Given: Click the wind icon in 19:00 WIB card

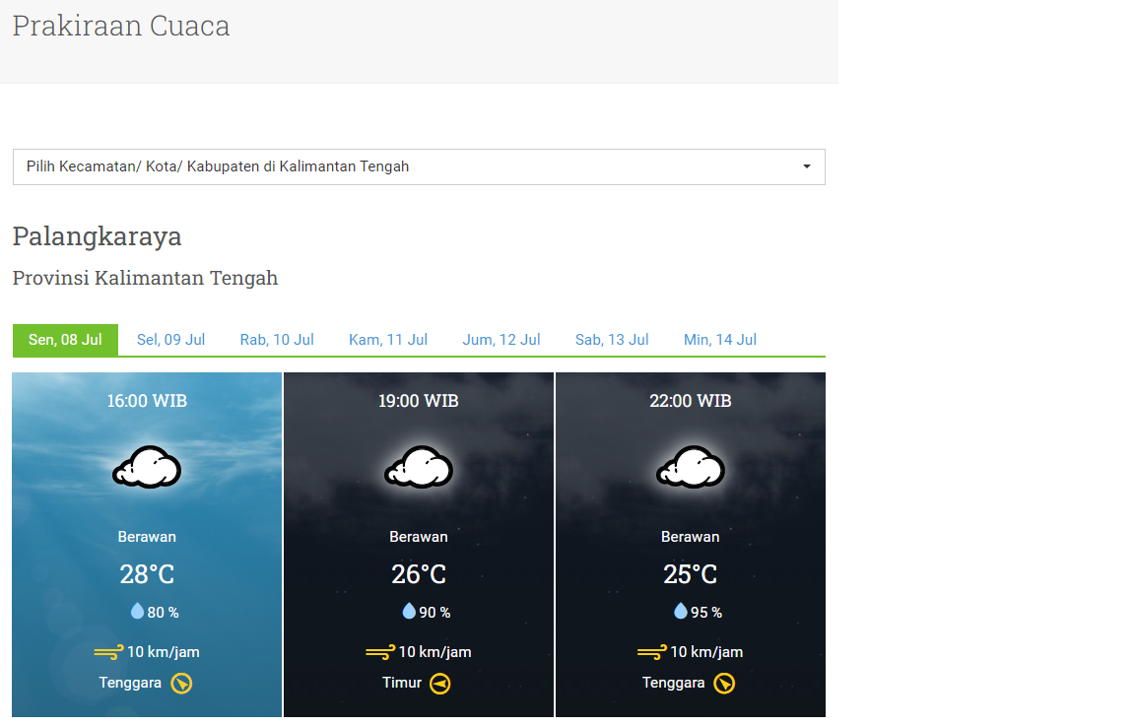Looking at the screenshot, I should [380, 652].
